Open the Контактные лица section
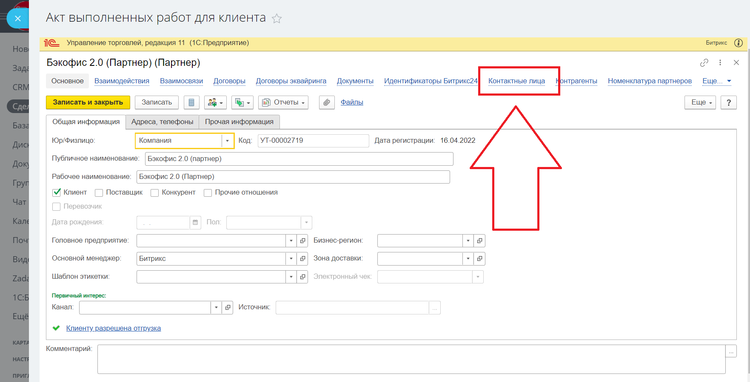This screenshot has height=382, width=750. pos(516,81)
